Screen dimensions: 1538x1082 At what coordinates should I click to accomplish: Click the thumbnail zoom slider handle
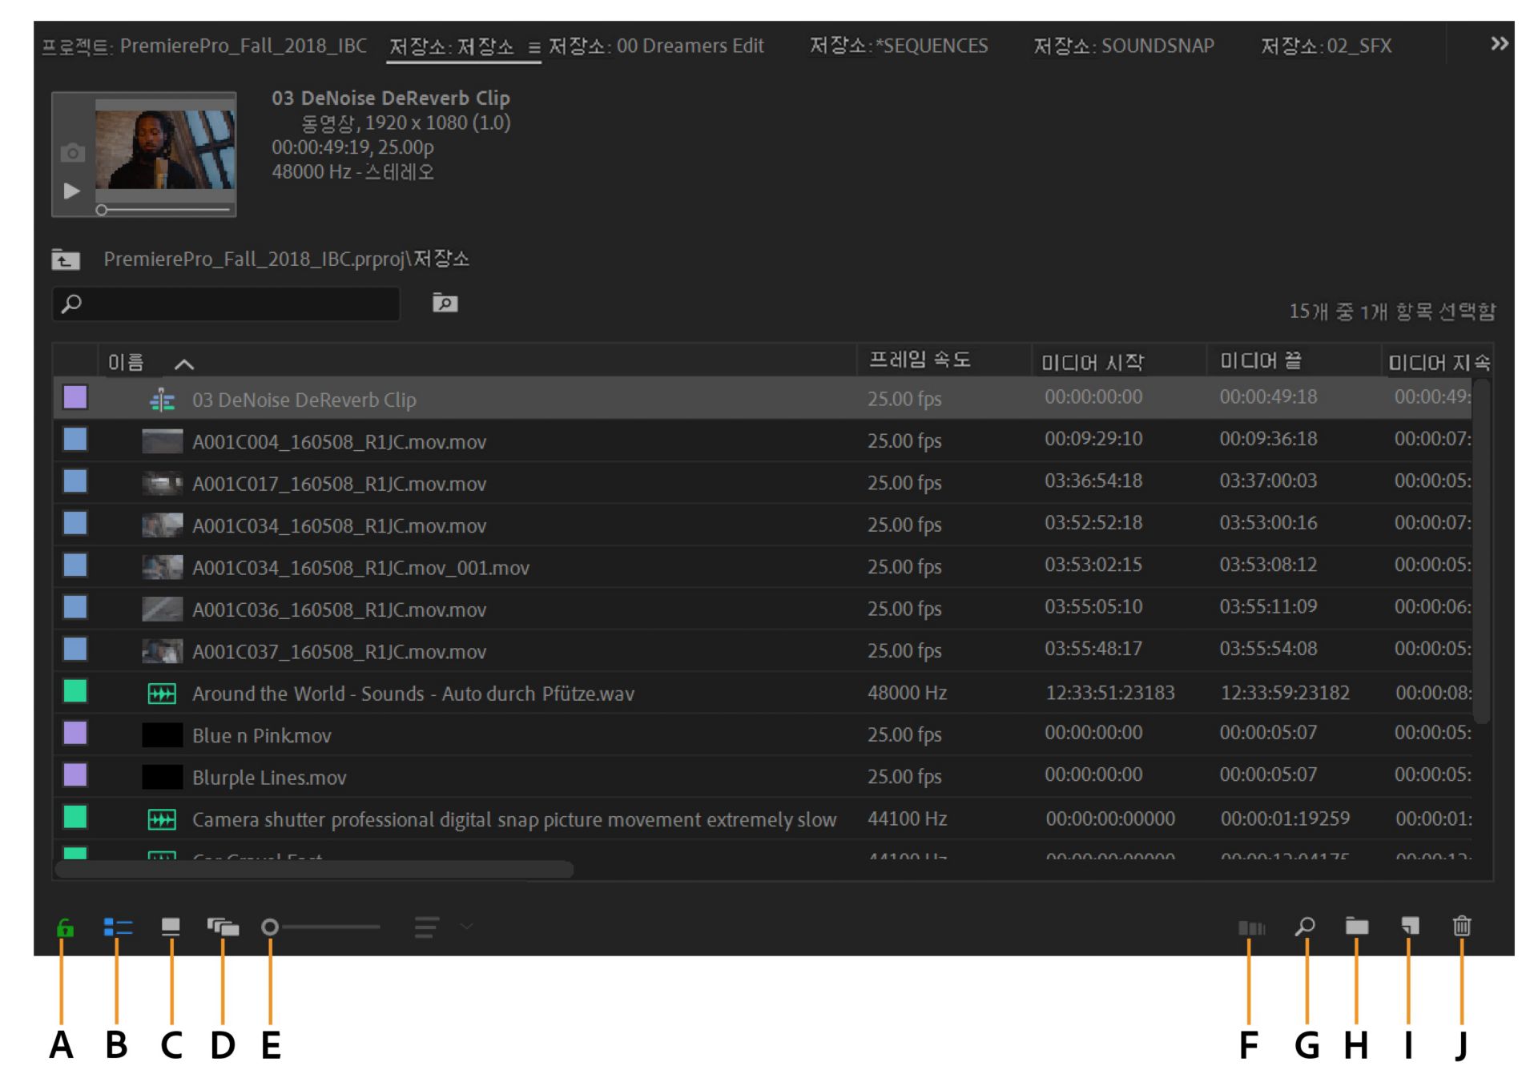click(x=270, y=927)
